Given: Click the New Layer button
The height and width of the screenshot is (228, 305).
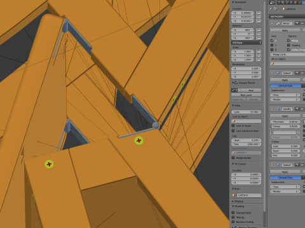Looking at the screenshot, I should pyautogui.click(x=246, y=95).
